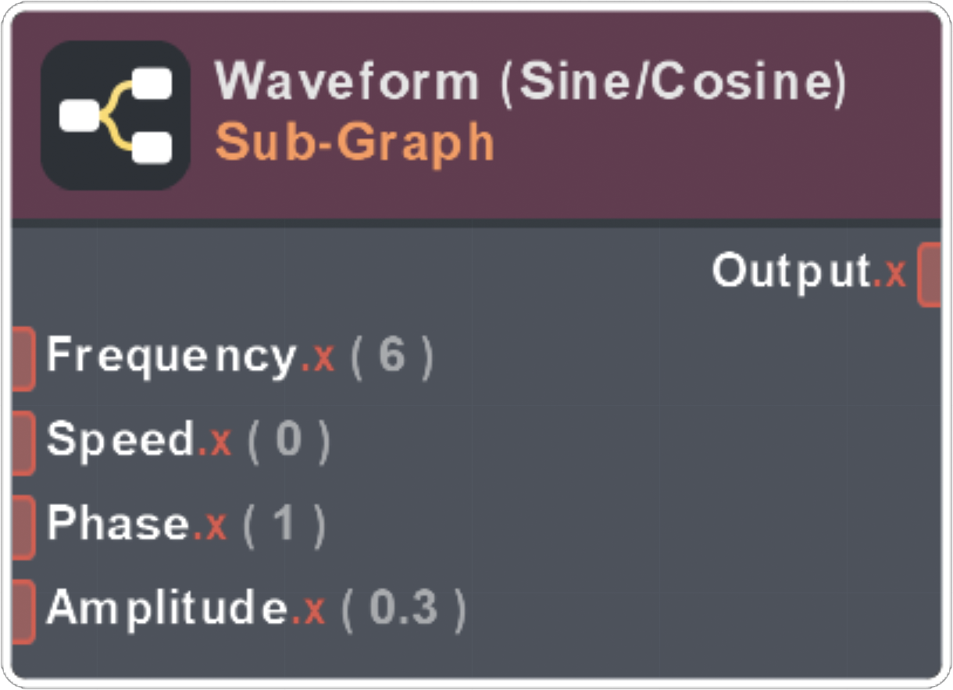Click the Phase value of 1
This screenshot has height=690, width=953.
point(284,525)
